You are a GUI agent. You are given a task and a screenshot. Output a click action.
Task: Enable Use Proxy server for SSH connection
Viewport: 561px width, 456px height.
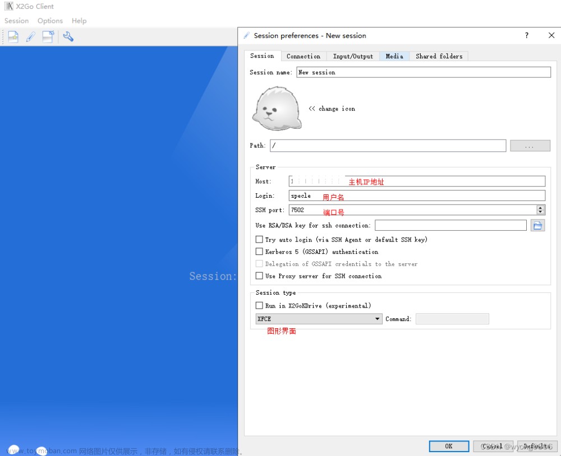coord(259,276)
